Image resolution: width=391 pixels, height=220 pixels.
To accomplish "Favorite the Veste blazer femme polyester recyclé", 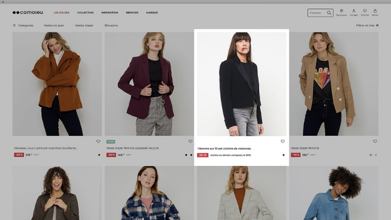I will (x=190, y=141).
